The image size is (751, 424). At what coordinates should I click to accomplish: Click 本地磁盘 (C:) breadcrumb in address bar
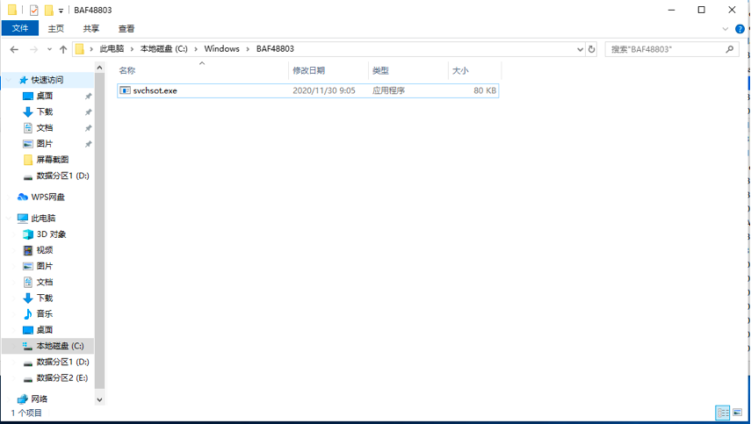click(163, 49)
